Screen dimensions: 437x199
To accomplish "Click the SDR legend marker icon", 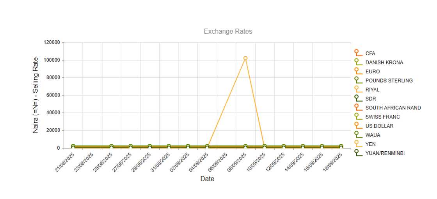I will tap(358, 99).
